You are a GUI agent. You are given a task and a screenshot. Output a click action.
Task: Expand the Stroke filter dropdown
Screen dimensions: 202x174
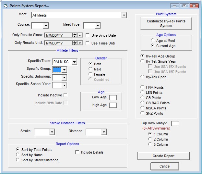point(52,132)
